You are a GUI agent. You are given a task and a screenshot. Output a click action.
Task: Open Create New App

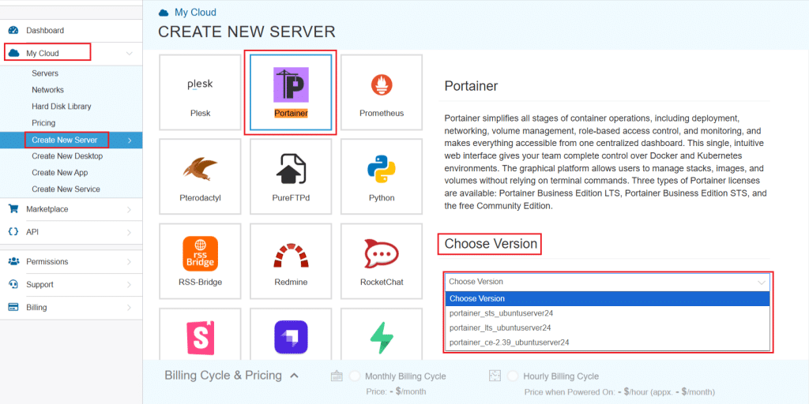pyautogui.click(x=59, y=173)
